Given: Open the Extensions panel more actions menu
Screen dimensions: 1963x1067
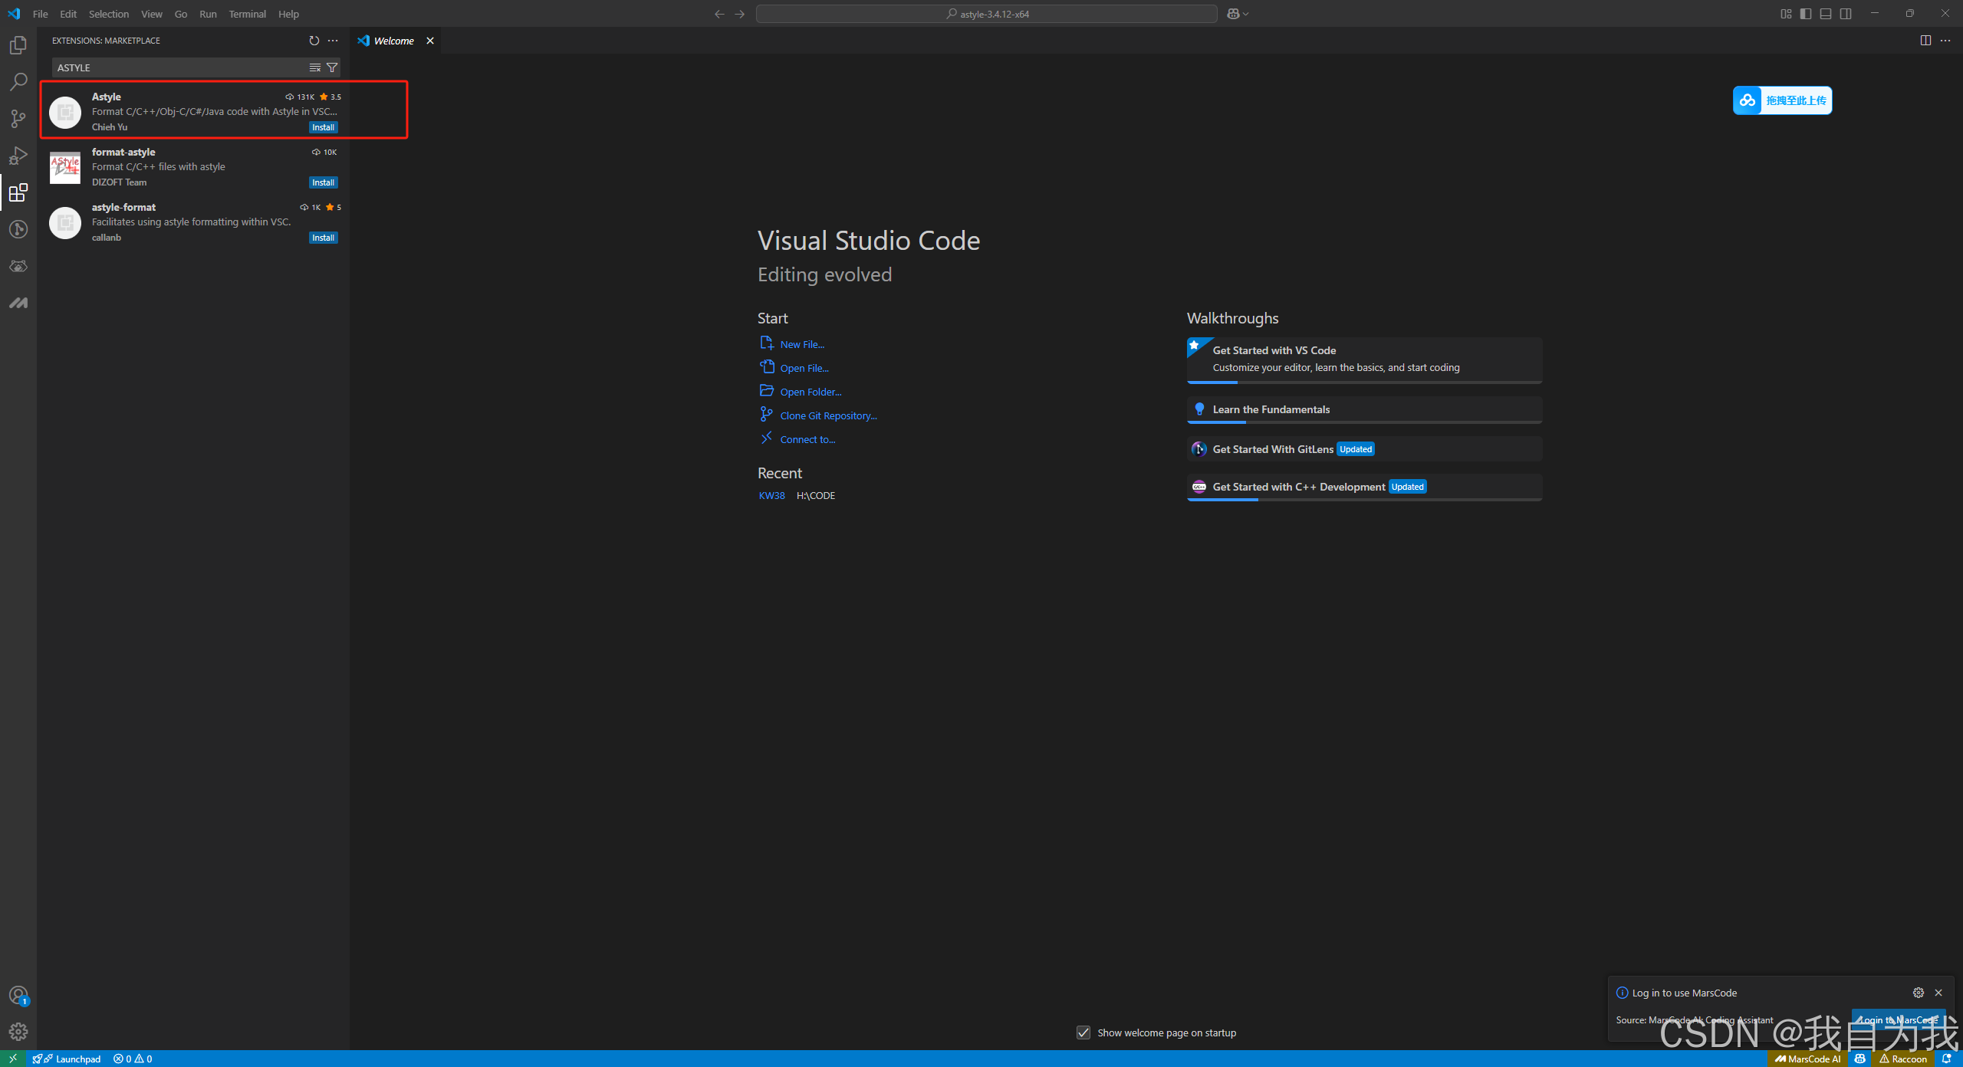Looking at the screenshot, I should click(333, 41).
